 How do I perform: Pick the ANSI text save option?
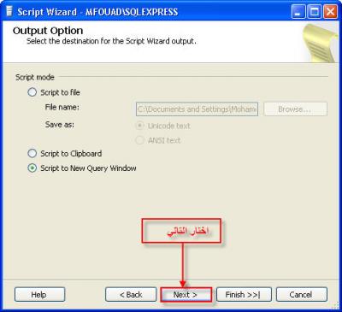139,140
